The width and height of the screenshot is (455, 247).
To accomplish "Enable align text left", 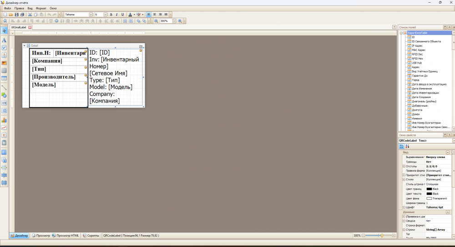I will click(149, 15).
